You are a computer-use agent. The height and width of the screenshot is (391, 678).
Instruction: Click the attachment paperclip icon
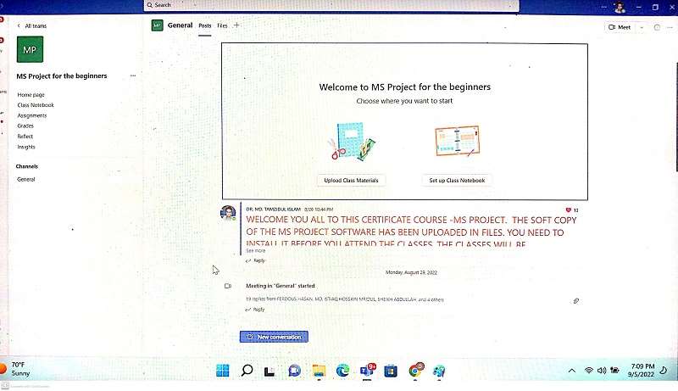coord(576,301)
